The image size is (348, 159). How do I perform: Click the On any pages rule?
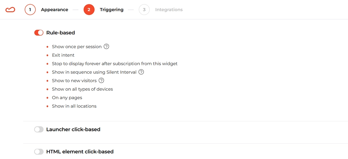point(67,98)
